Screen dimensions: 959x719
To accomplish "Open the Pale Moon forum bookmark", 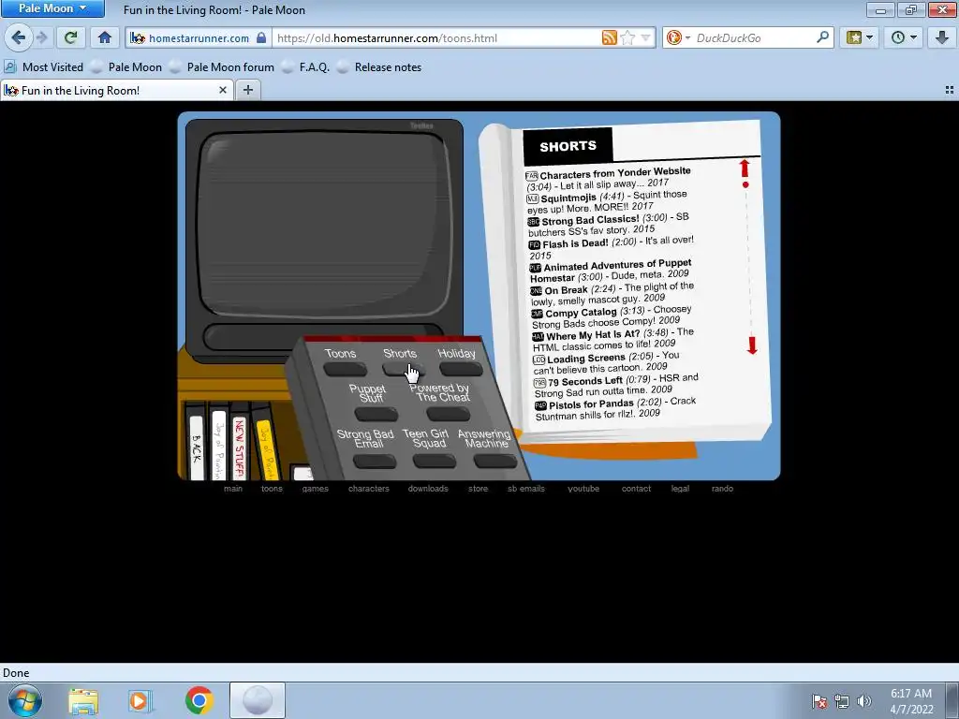I will (x=222, y=67).
